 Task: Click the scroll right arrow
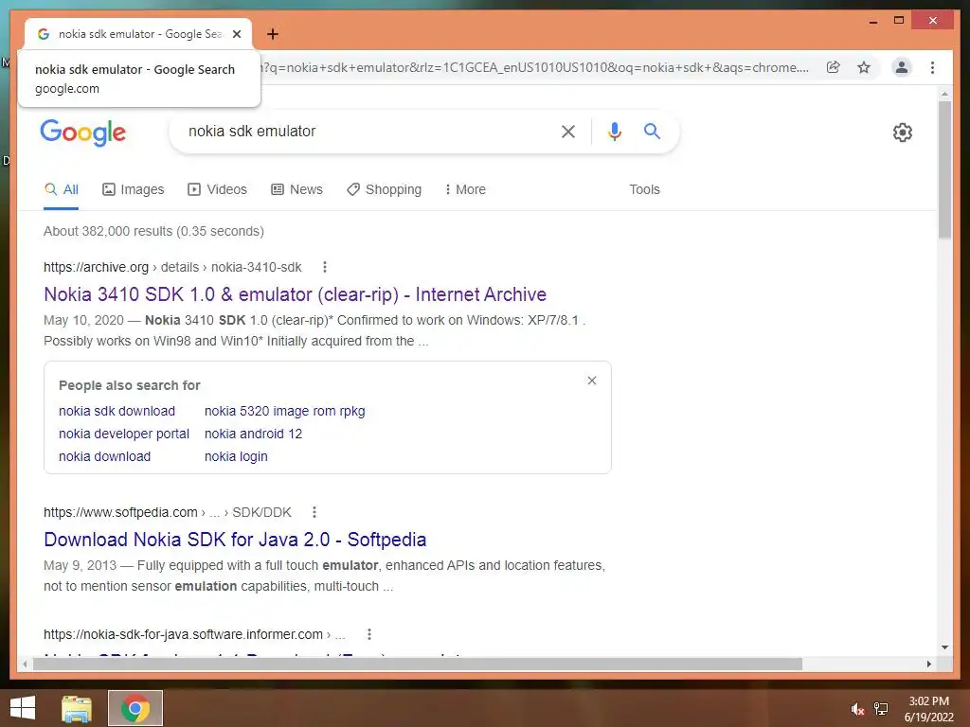[x=928, y=664]
